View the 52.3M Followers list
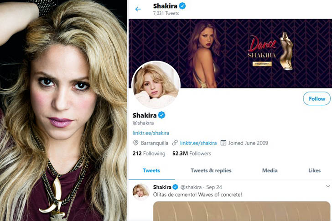The image size is (332, 221). [192, 153]
